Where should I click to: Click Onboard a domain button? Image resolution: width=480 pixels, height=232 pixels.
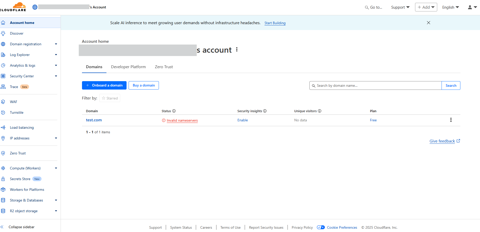(x=104, y=85)
